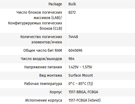The image size is (135, 104).
Task: Select the 6045696 RAM bits value
Action: (x=75, y=50)
